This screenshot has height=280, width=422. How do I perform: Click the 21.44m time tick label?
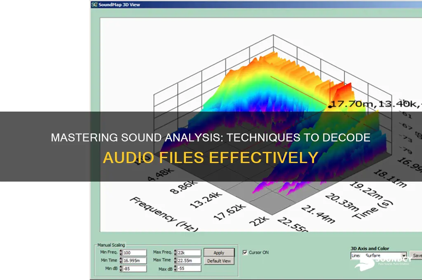pyautogui.click(x=318, y=215)
